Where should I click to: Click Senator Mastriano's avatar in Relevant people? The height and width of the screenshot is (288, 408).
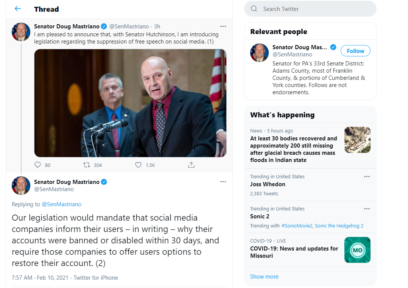259,53
